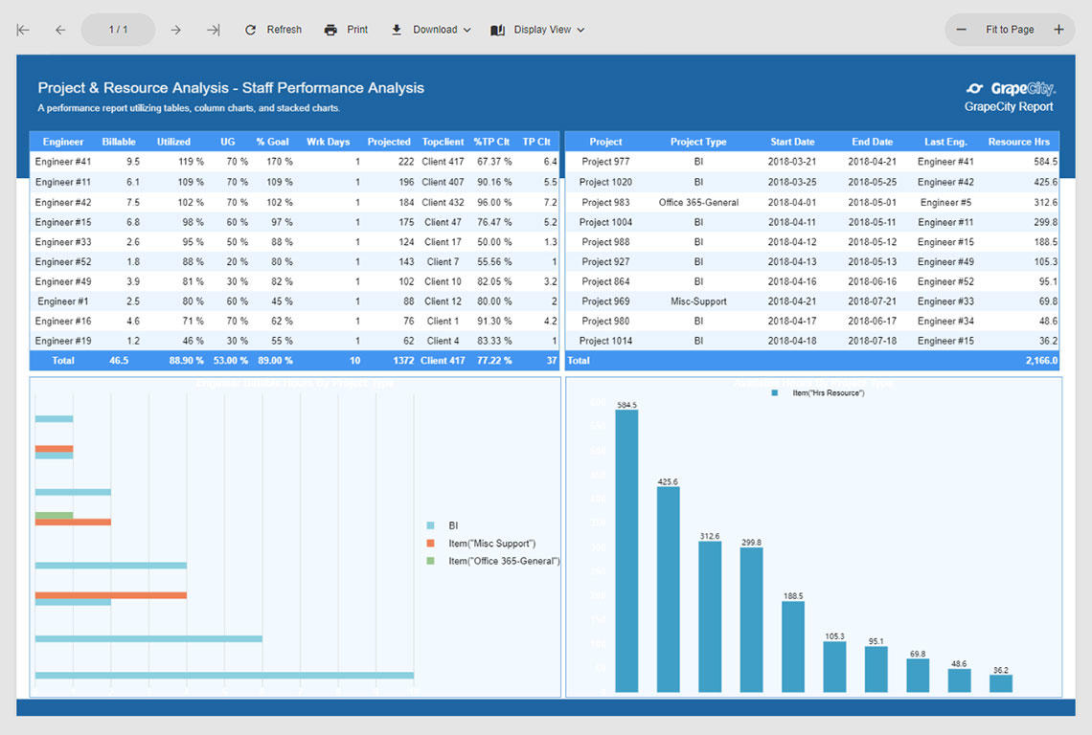Open the Download dropdown
Screen dimensions: 1092x735
(431, 30)
